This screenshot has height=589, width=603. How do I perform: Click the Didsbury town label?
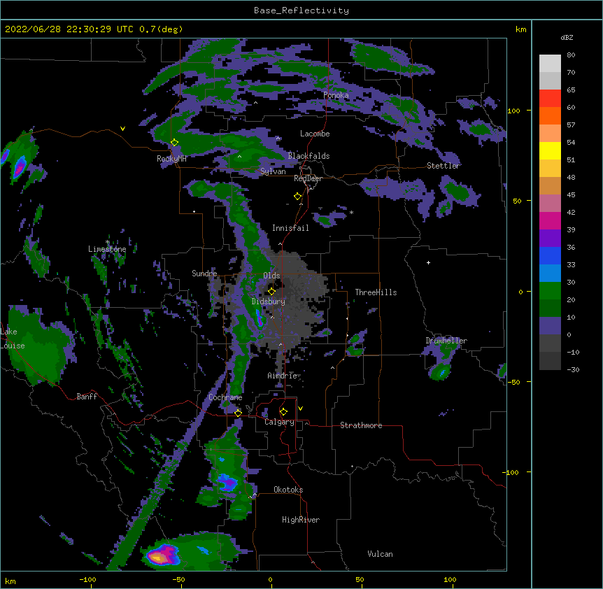coord(269,301)
